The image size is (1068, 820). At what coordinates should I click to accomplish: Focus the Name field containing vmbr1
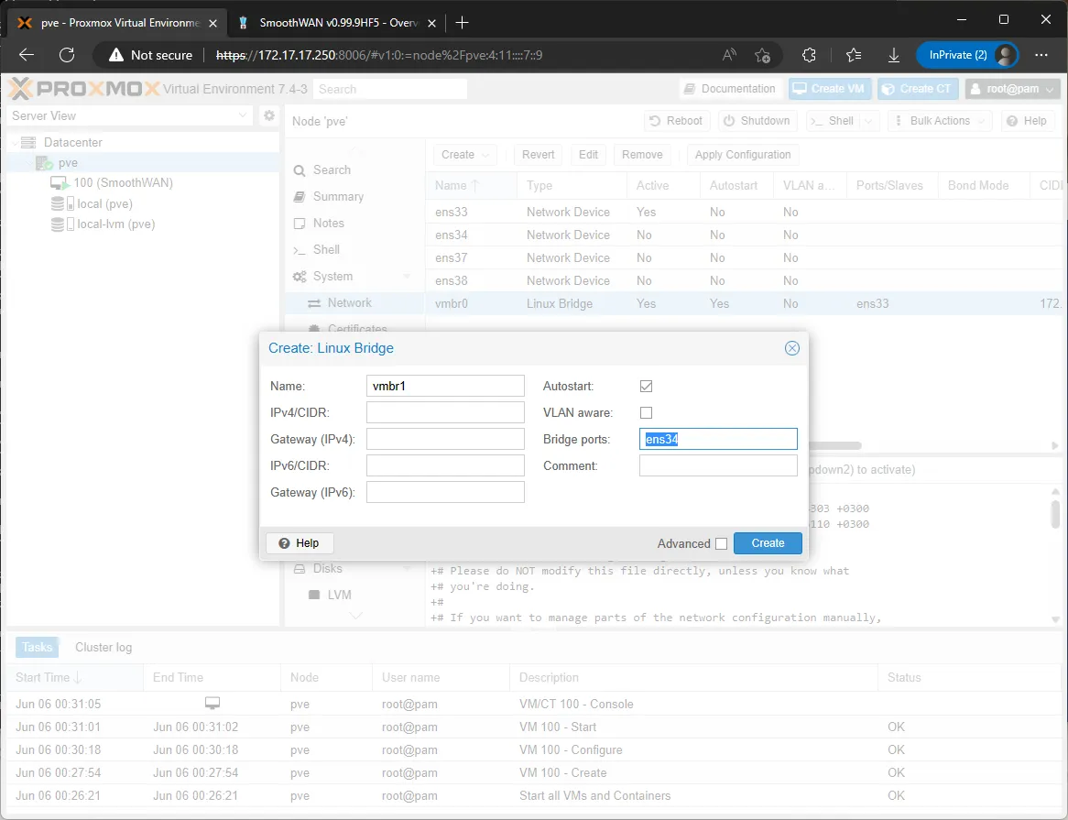tap(445, 386)
